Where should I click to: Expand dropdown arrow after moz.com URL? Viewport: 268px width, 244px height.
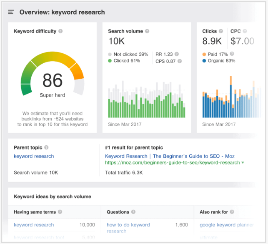243,163
